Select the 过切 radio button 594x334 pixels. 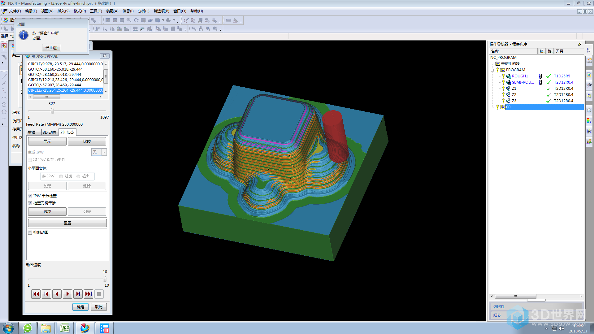[61, 176]
